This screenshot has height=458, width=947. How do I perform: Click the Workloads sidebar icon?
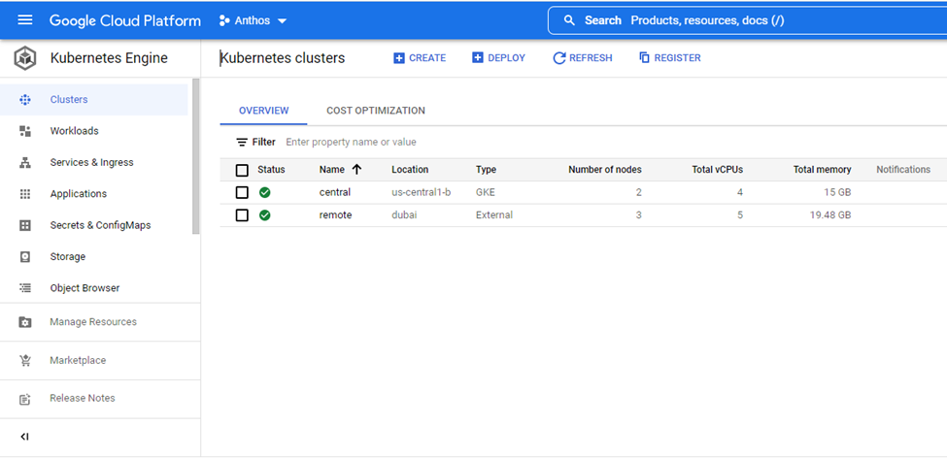pyautogui.click(x=25, y=131)
